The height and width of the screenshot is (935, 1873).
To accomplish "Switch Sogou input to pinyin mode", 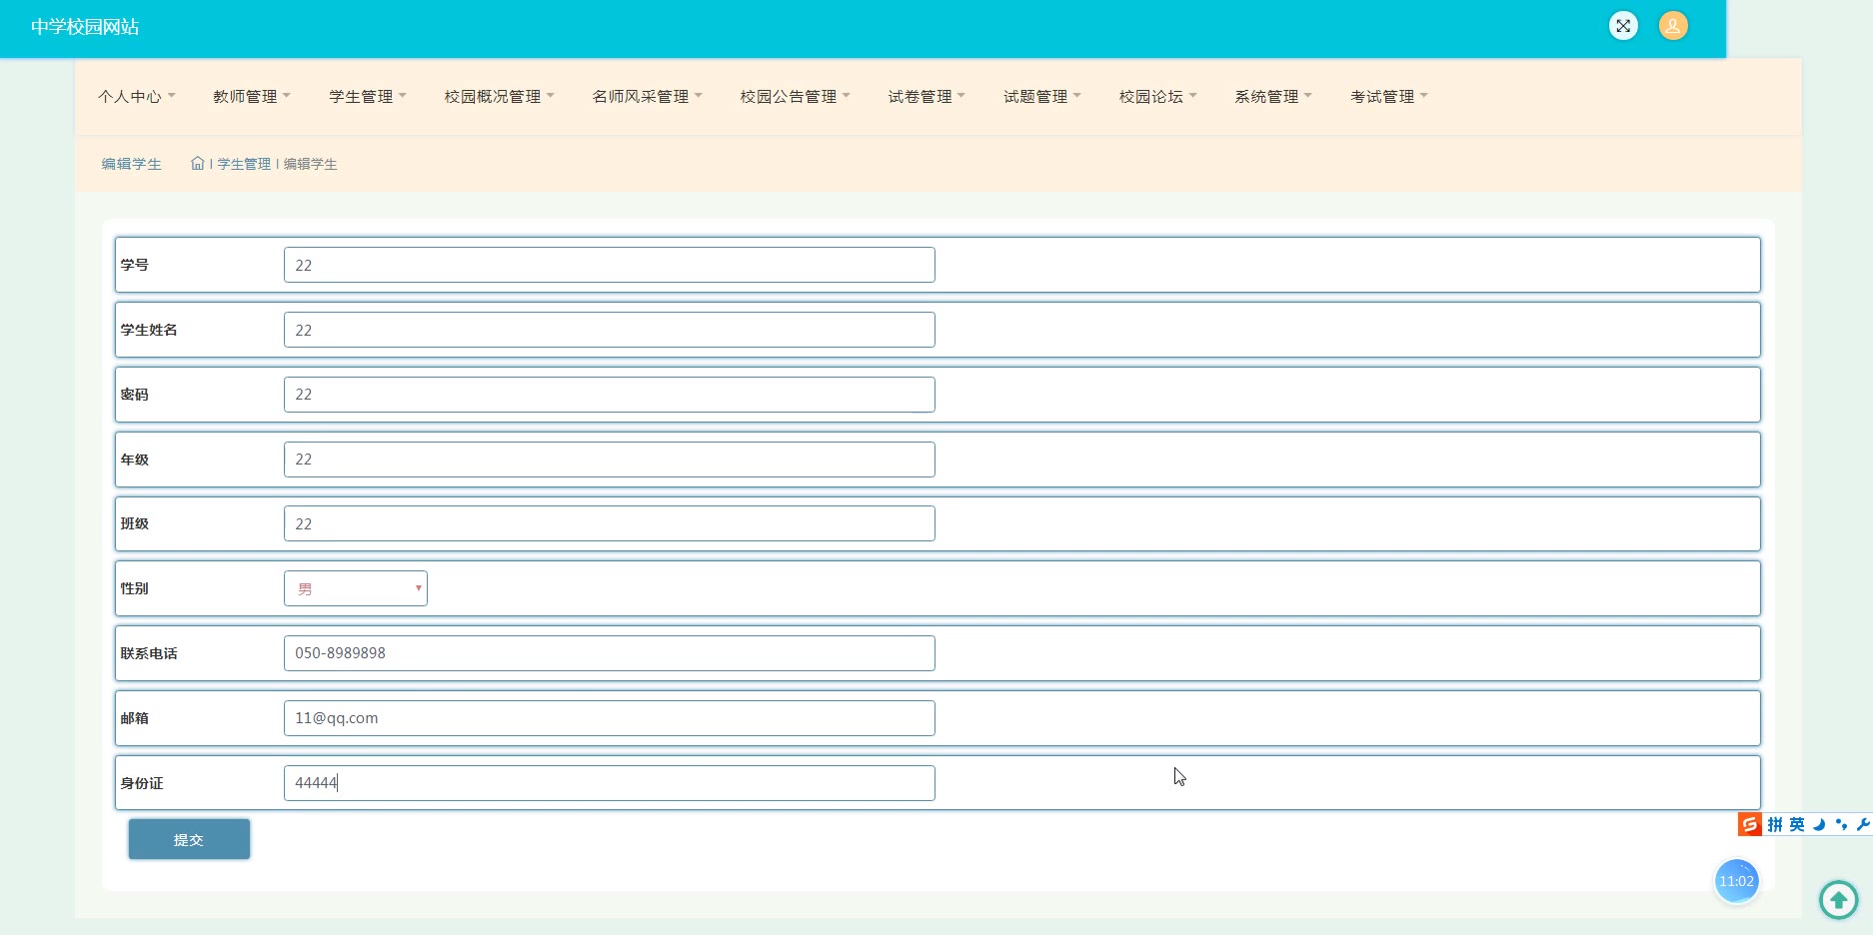I will 1775,824.
